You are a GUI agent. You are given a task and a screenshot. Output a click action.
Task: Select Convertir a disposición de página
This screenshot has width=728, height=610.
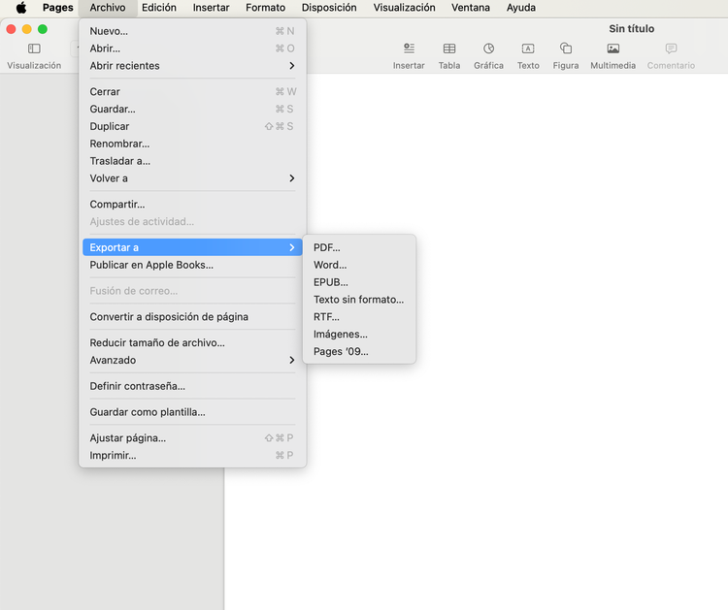pos(192,317)
